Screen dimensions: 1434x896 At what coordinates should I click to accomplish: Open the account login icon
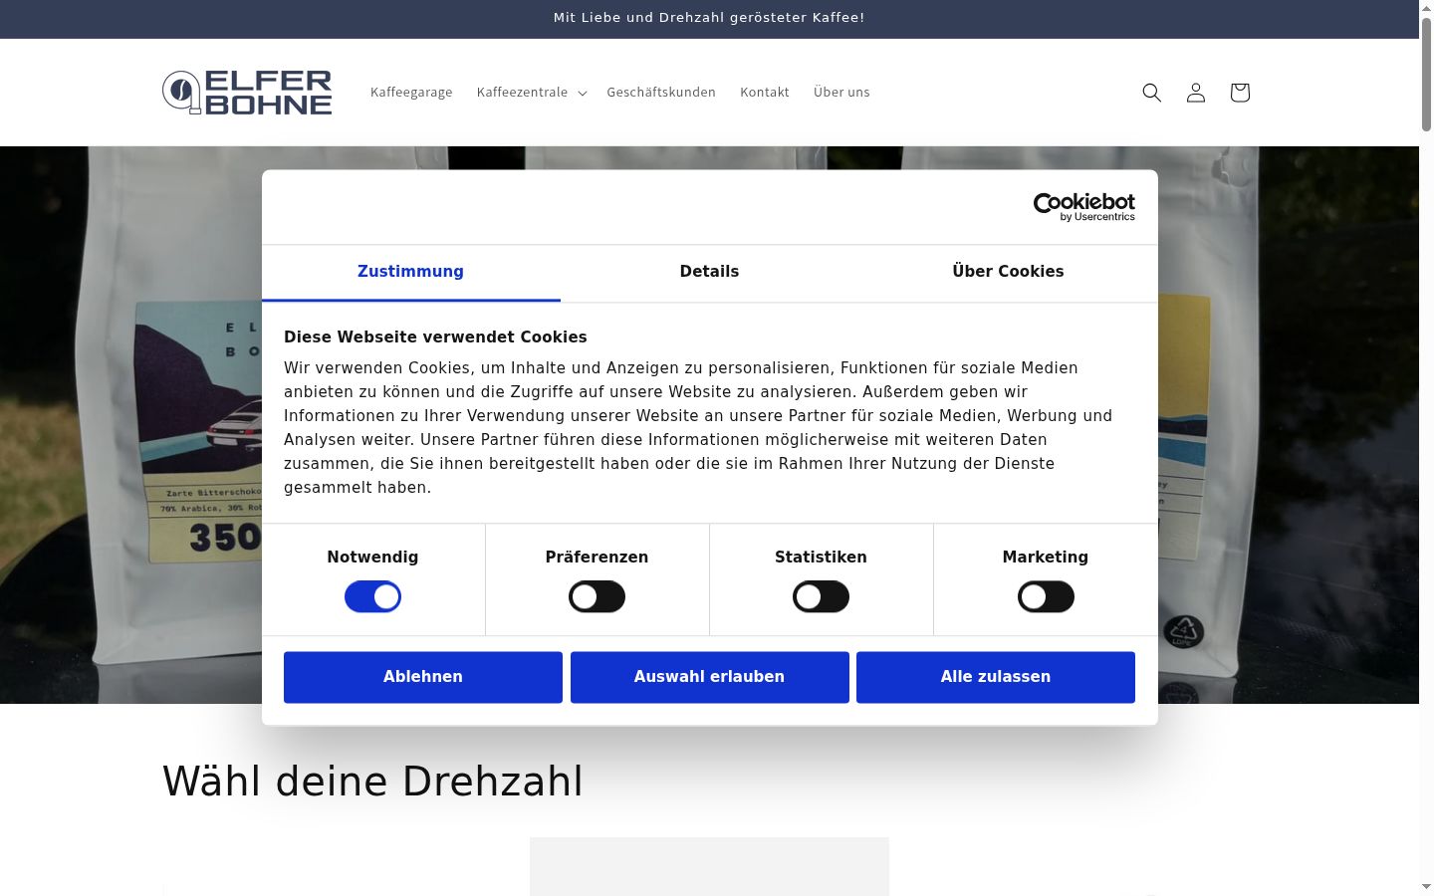(1196, 93)
